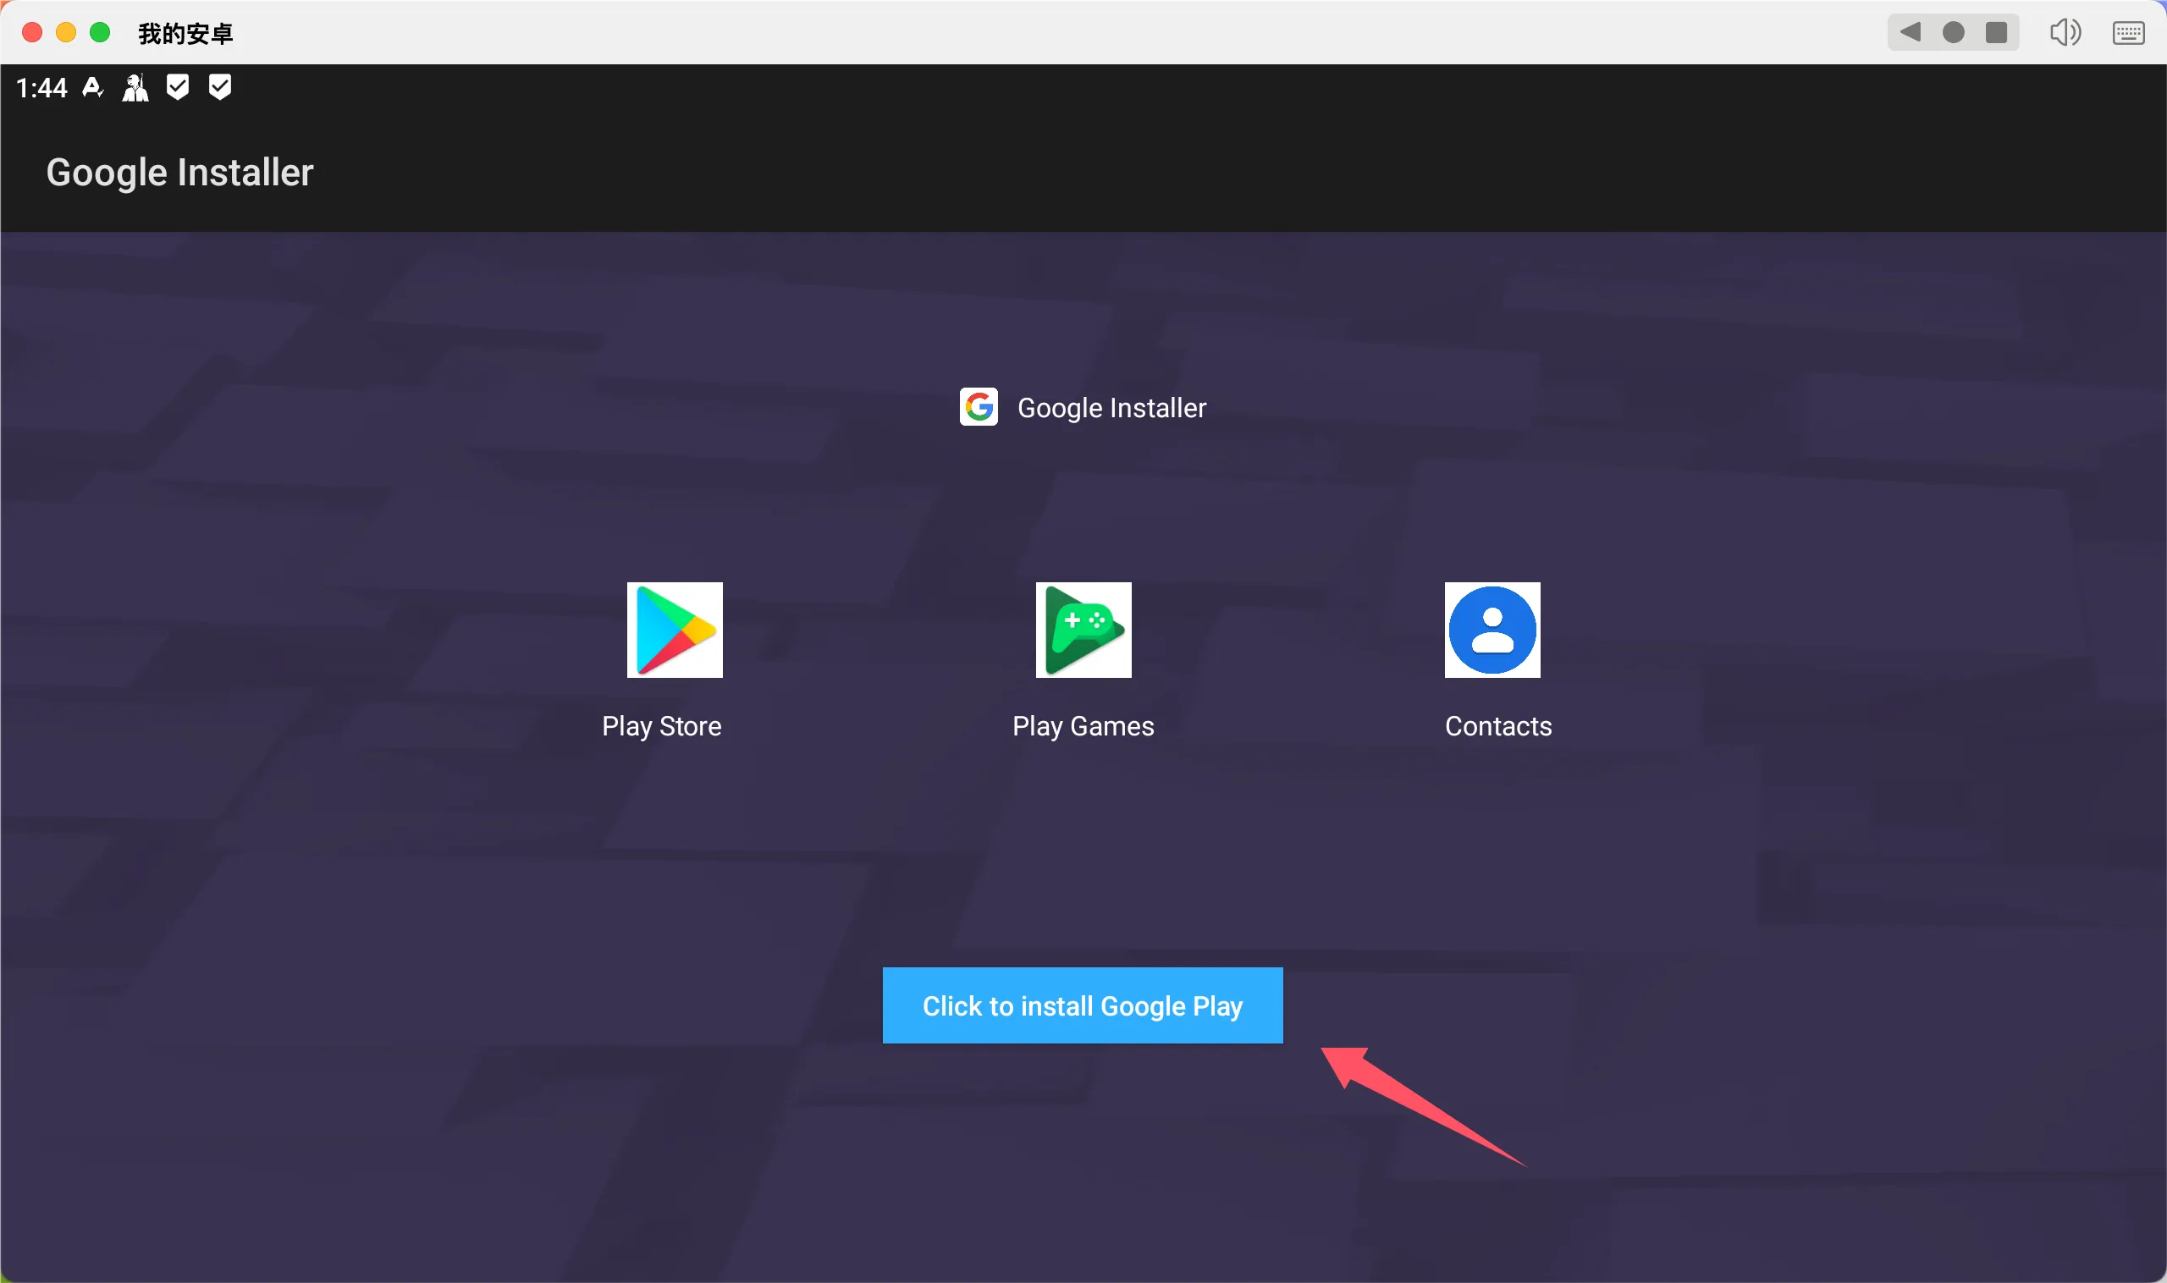Click the Google Installer header title

point(179,172)
